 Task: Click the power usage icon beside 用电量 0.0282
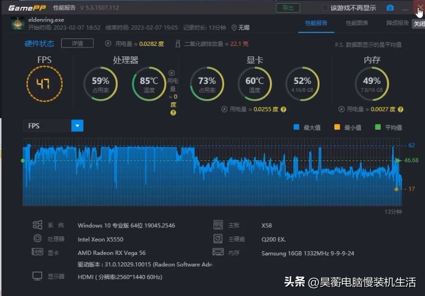point(108,43)
